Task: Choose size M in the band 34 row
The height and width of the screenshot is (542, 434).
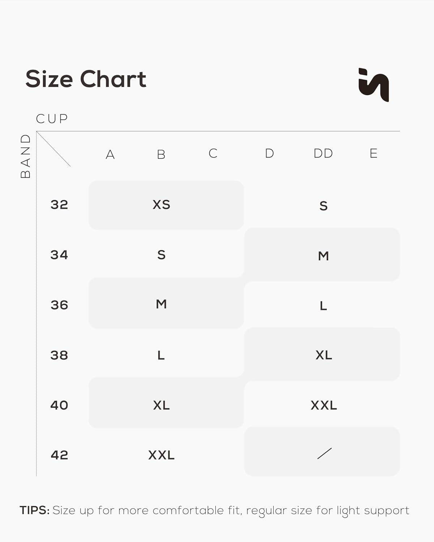Action: [x=323, y=256]
